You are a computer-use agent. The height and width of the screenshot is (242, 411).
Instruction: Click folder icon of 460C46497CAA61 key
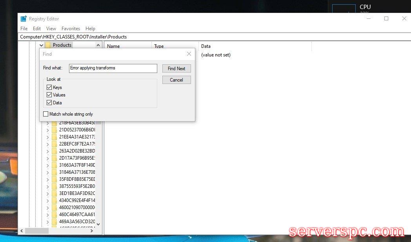(x=54, y=215)
